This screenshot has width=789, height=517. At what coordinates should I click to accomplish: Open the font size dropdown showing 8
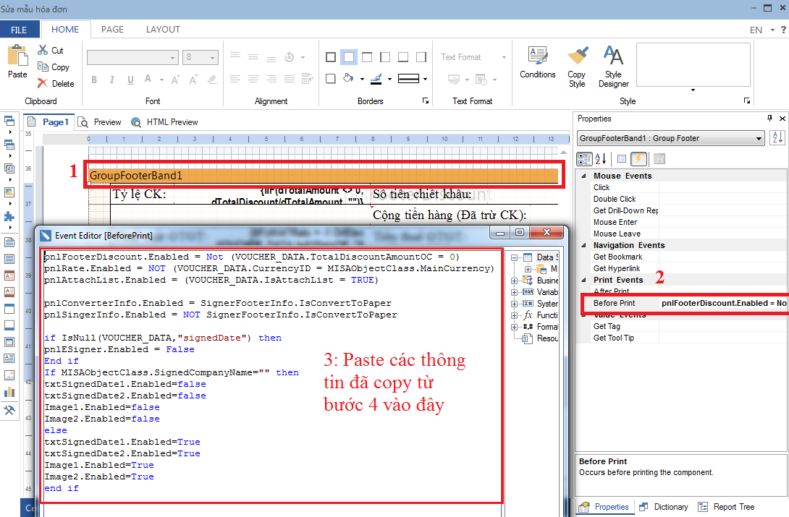pos(201,57)
